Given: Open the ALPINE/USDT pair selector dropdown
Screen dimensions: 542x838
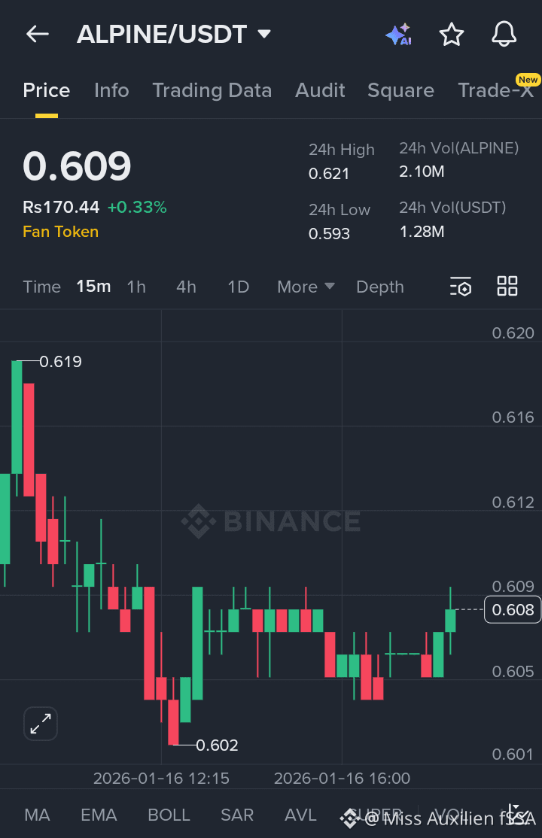Looking at the screenshot, I should click(174, 34).
